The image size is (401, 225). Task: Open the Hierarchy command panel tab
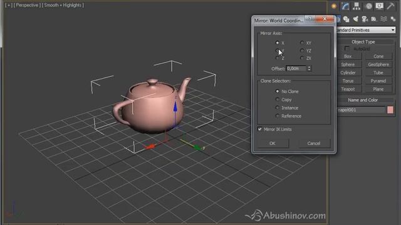coord(357,6)
